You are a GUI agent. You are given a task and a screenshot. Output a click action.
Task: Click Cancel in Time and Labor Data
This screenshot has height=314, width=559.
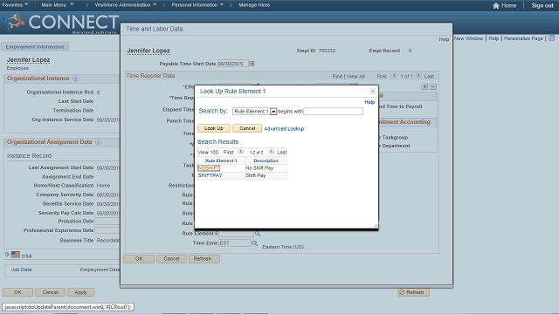(x=171, y=259)
